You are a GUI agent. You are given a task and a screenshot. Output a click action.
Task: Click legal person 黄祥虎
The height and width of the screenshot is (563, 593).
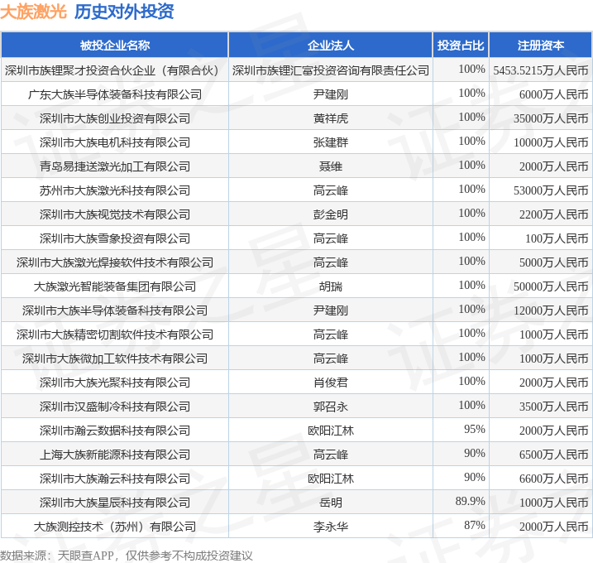[x=331, y=118]
